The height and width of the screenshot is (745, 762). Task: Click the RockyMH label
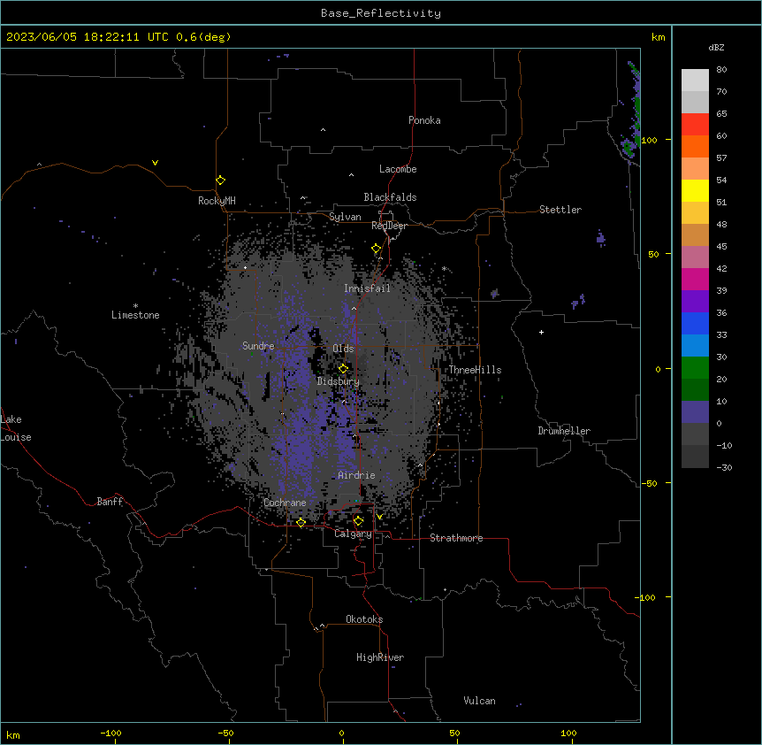click(217, 201)
